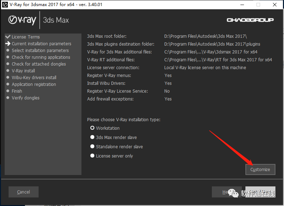The image size is (284, 206).
Task: Click the 3ds Max product title text
Action: click(x=56, y=20)
